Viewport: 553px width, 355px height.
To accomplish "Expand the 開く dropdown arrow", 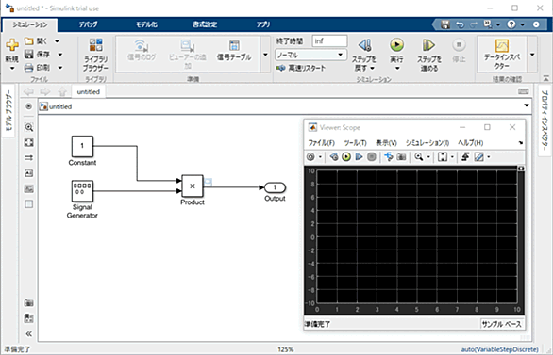I will (57, 41).
